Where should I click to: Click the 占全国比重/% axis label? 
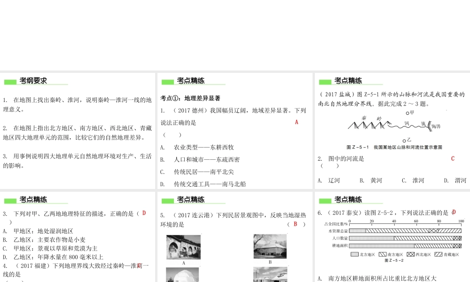pos(336,224)
